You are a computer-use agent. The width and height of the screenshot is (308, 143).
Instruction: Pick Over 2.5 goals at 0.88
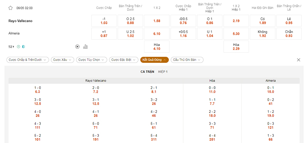(x=131, y=21)
